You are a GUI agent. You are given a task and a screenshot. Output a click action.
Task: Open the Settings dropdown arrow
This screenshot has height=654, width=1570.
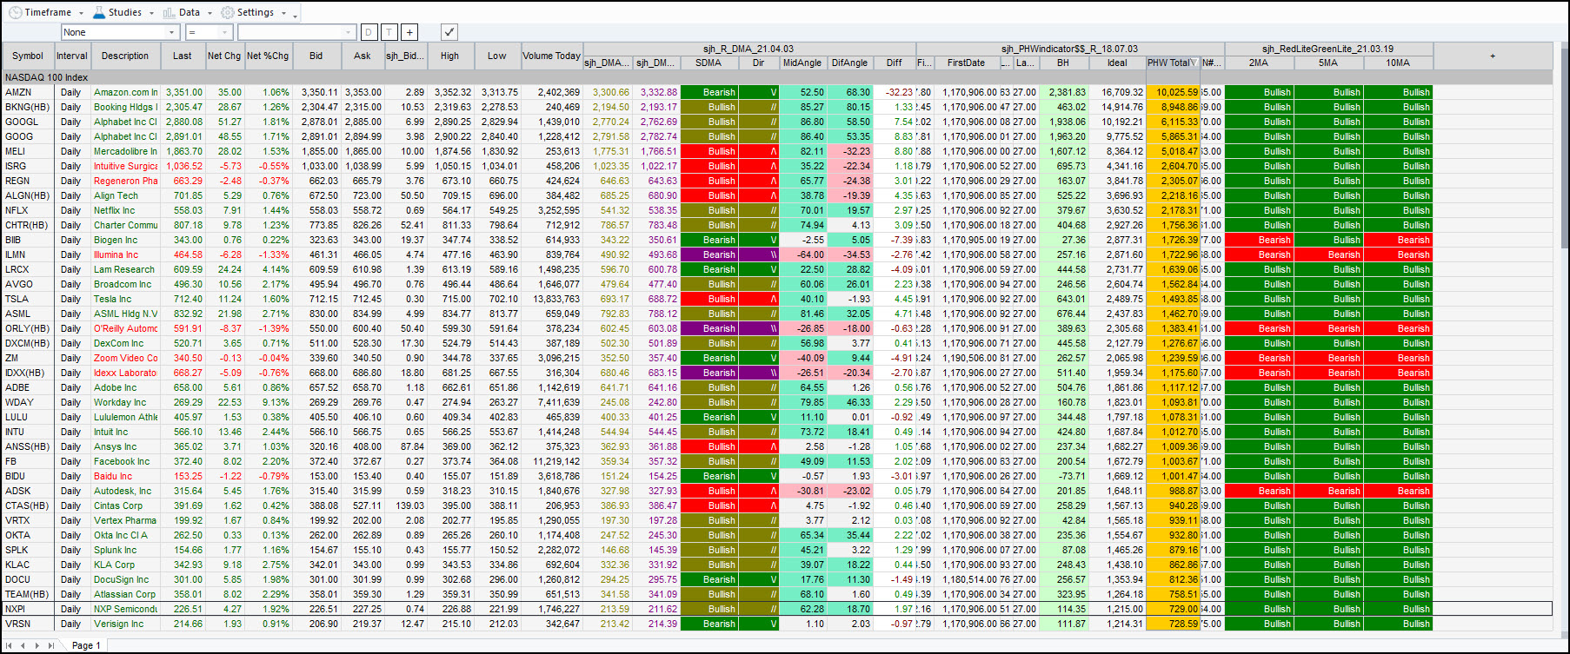[x=283, y=13]
